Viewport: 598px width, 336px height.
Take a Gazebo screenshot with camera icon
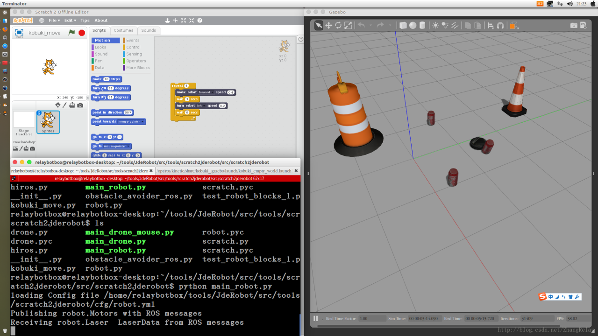tap(574, 26)
